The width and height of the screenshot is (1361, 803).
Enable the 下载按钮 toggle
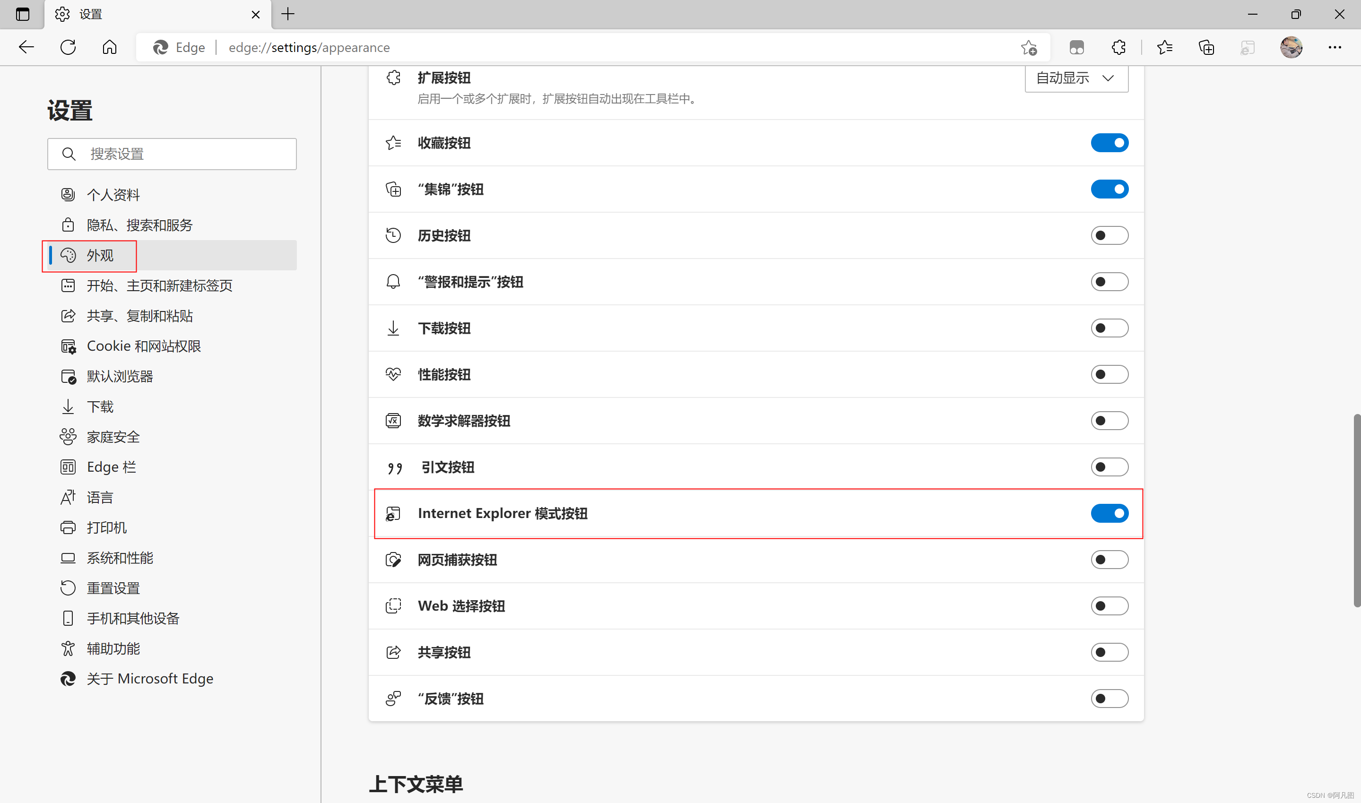[1110, 328]
